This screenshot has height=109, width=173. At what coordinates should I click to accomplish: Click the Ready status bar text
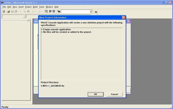pyautogui.click(x=5, y=107)
